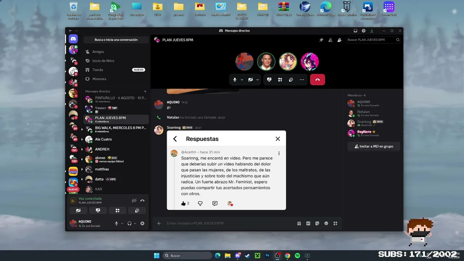Open more call options (three dots)
This screenshot has width=464, height=261.
pos(302,80)
